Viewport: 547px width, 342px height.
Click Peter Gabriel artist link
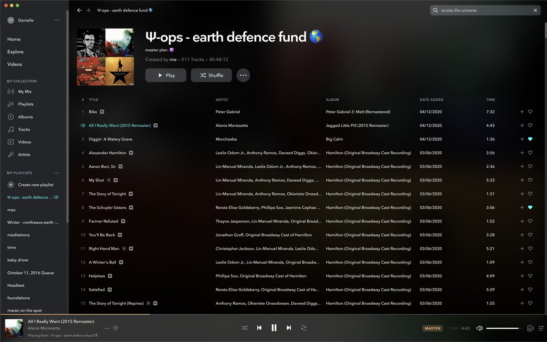pos(228,112)
